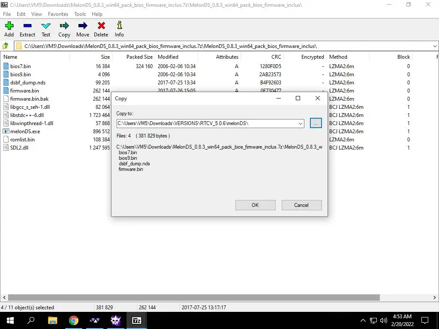Image resolution: width=439 pixels, height=329 pixels.
Task: Click the Copy toolbar icon
Action: tap(64, 26)
